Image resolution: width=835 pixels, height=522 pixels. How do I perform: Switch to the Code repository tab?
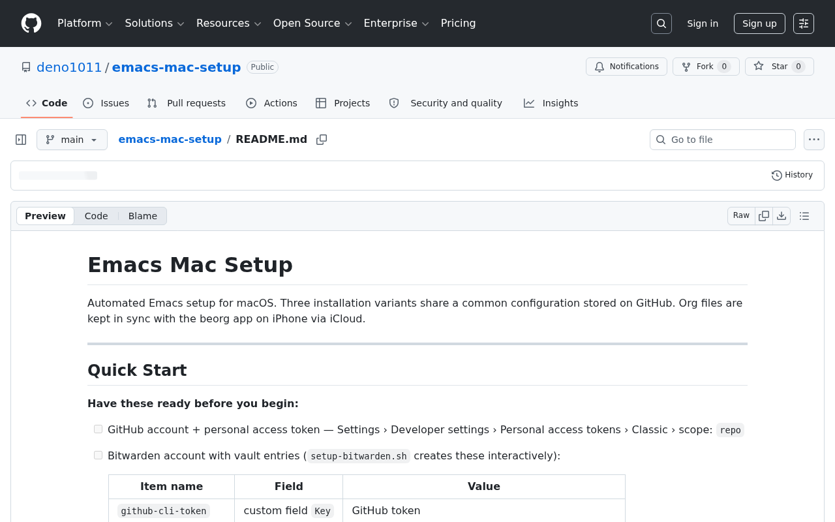coord(47,103)
